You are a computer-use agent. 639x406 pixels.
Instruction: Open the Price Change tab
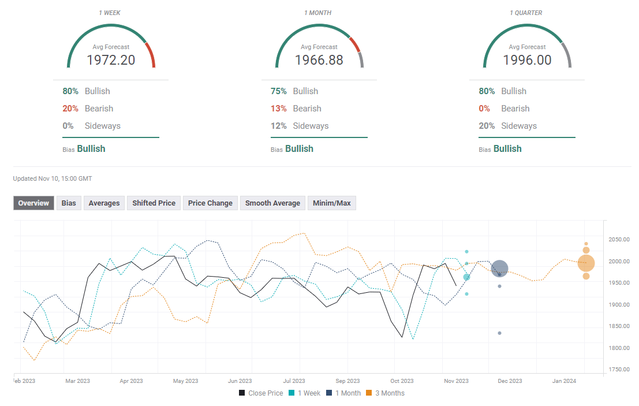point(210,203)
